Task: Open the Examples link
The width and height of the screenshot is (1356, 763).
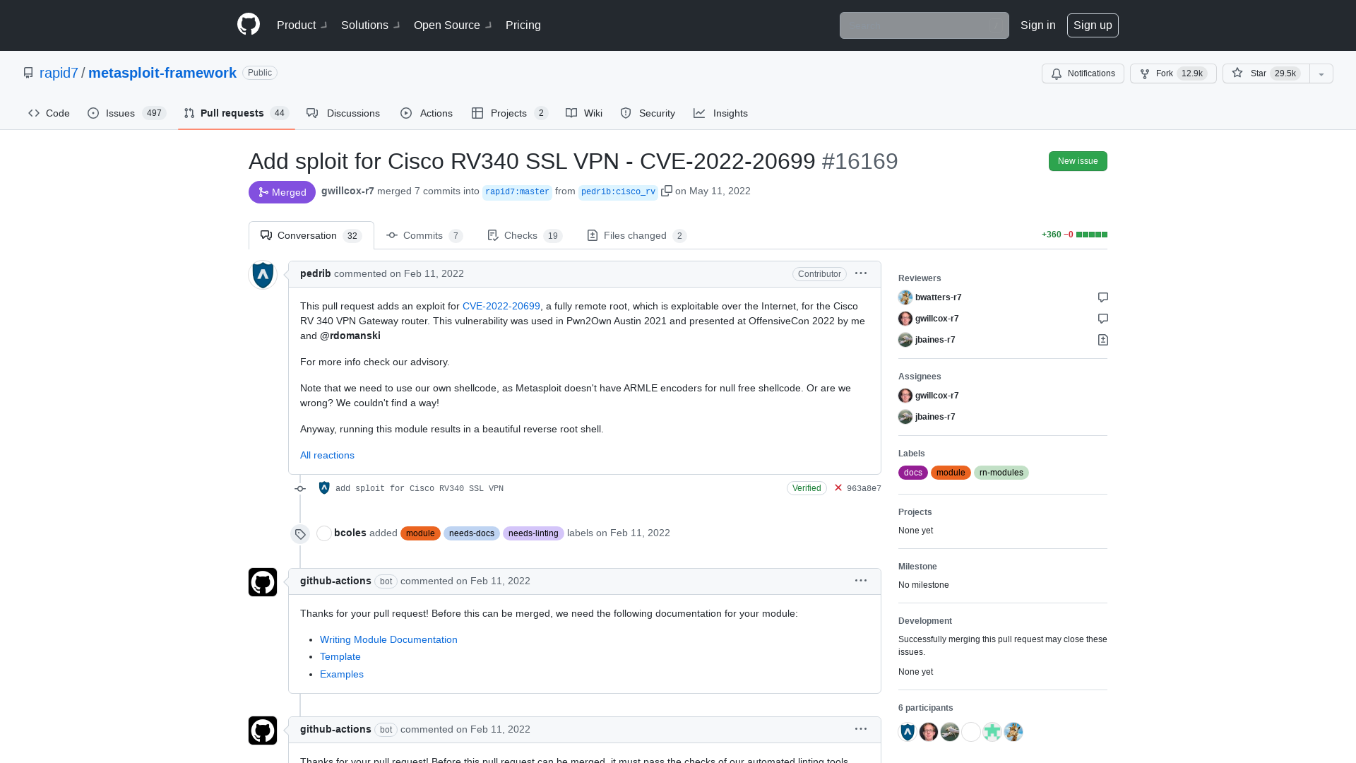Action: coord(342,674)
